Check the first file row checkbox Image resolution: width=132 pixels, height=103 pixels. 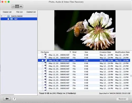coord(43,55)
